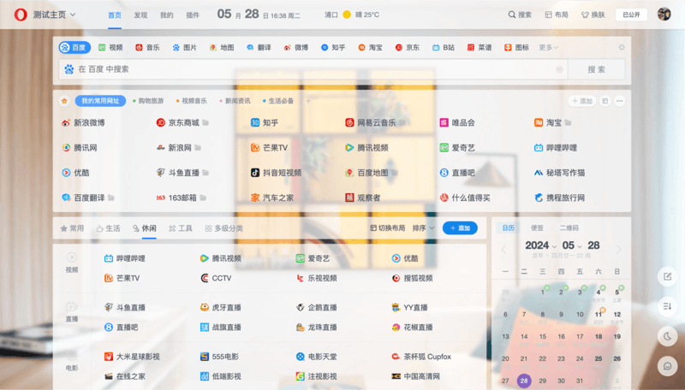Select the 音乐 search category
The height and width of the screenshot is (390, 685).
[x=147, y=48]
